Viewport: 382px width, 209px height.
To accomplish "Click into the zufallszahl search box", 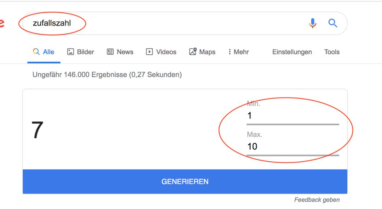I will (166, 23).
